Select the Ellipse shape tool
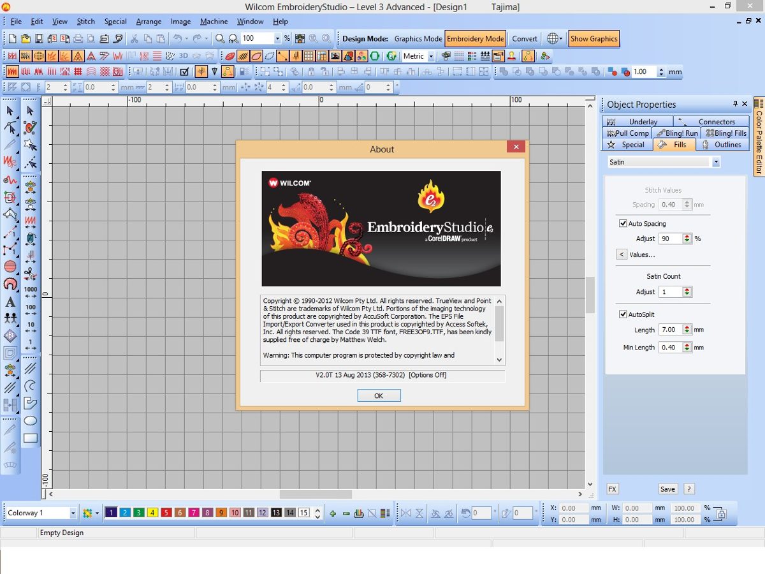The width and height of the screenshot is (765, 574). (x=31, y=421)
